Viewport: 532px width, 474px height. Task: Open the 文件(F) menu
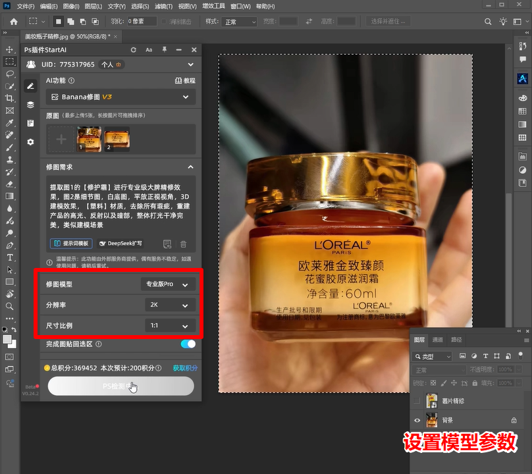click(26, 6)
